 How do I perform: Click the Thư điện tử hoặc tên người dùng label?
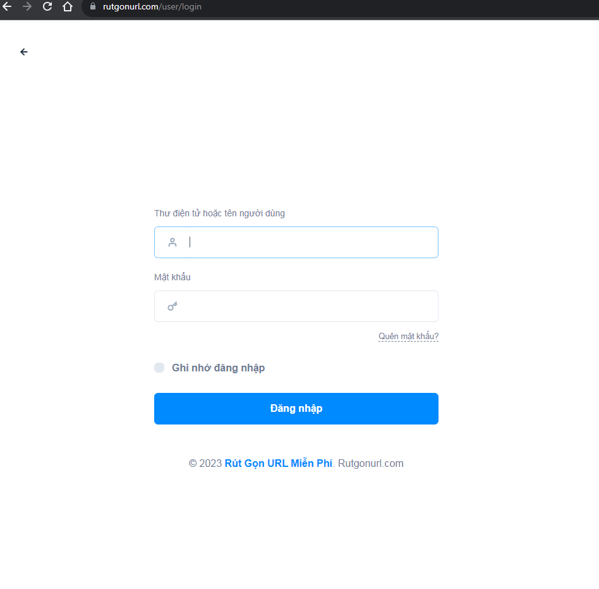219,213
